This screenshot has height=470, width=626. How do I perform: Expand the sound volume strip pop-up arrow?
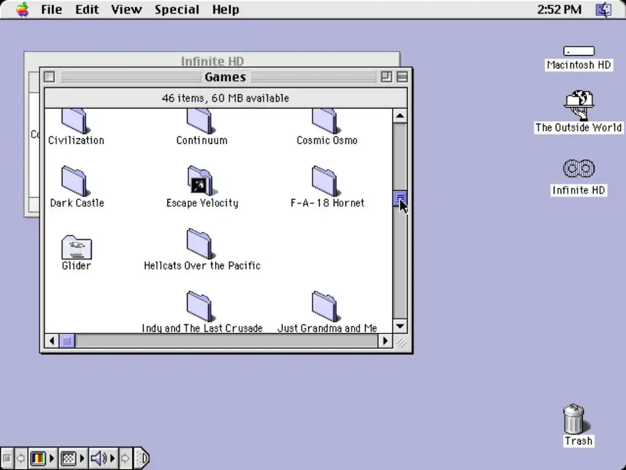112,458
